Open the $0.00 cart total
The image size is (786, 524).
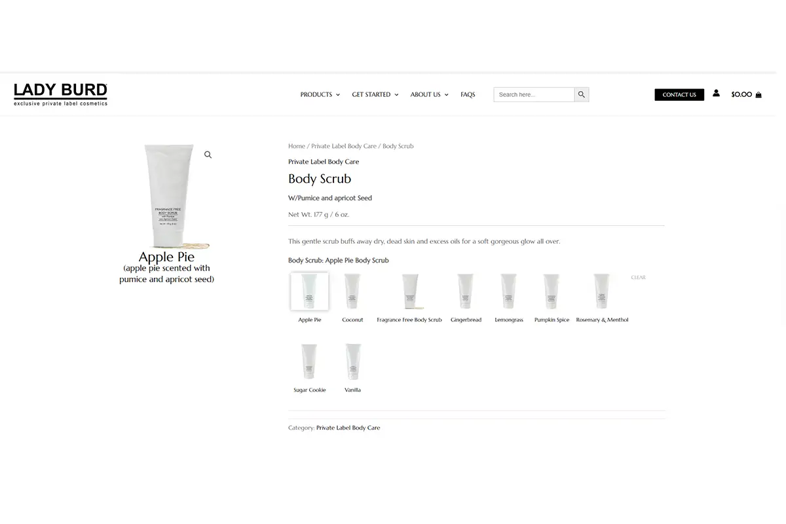[x=741, y=94]
